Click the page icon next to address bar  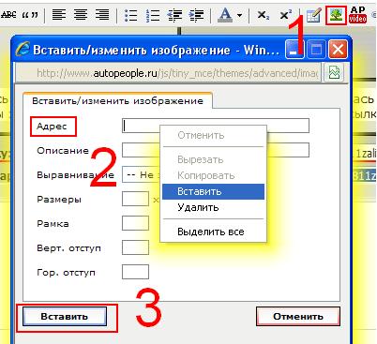334,73
